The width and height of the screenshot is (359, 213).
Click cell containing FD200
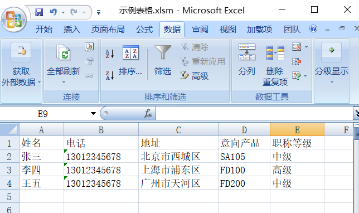pyautogui.click(x=244, y=183)
